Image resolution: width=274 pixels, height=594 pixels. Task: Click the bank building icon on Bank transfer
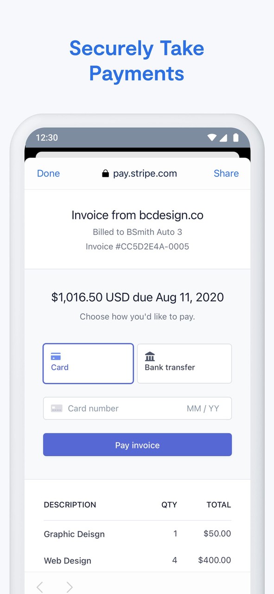pos(150,356)
